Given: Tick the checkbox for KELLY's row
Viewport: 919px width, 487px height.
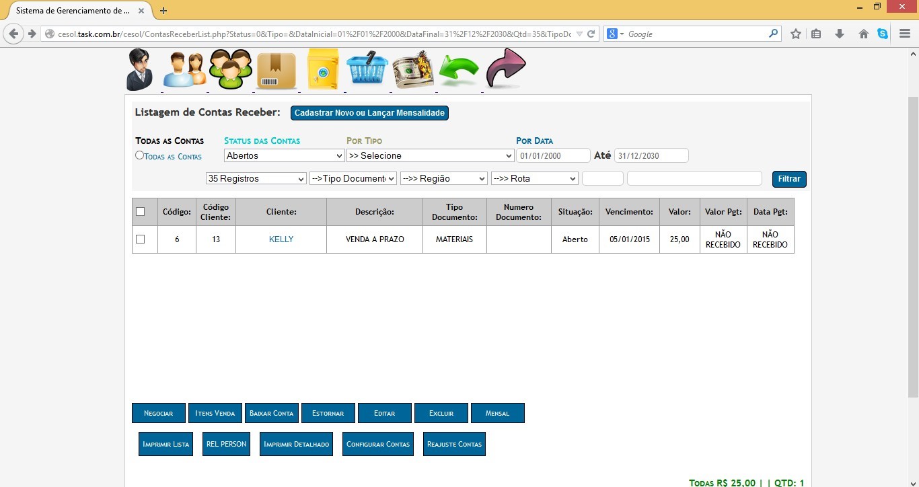Looking at the screenshot, I should pos(141,239).
